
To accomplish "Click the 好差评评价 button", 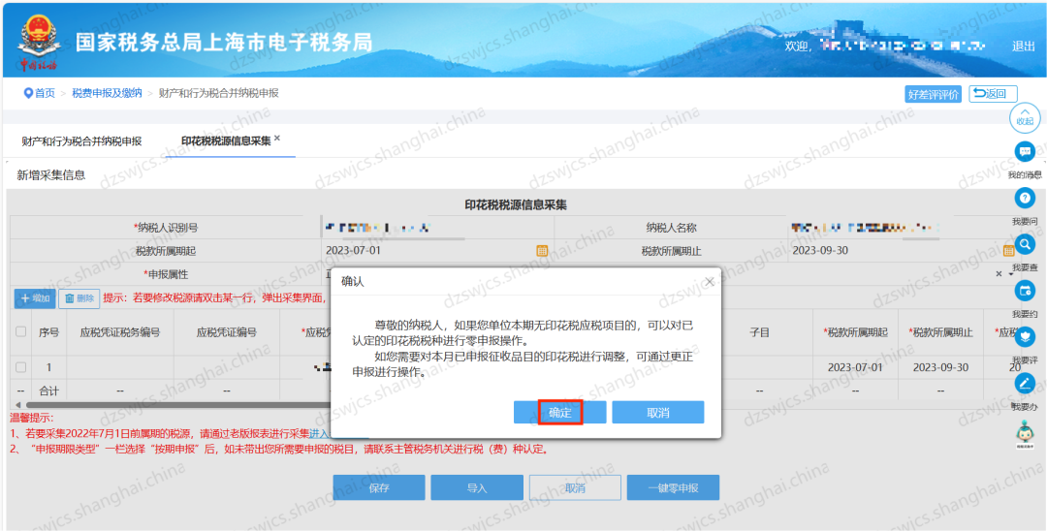I will (x=933, y=94).
